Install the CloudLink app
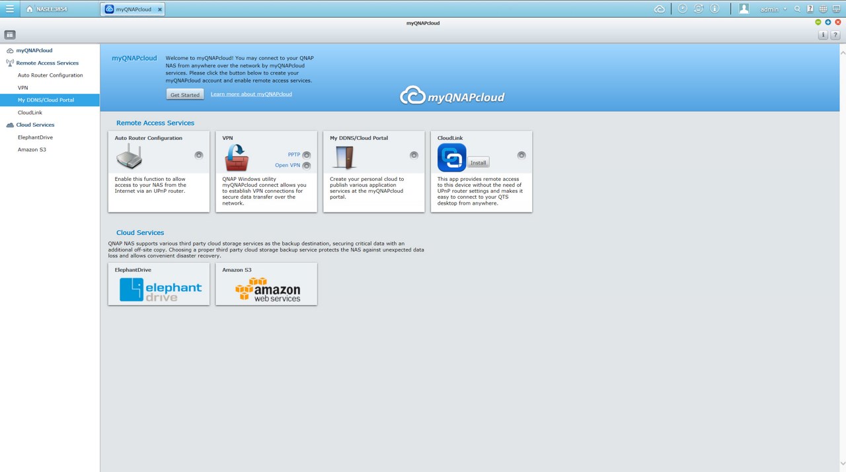Screen dimensions: 846x472 [x=479, y=162]
